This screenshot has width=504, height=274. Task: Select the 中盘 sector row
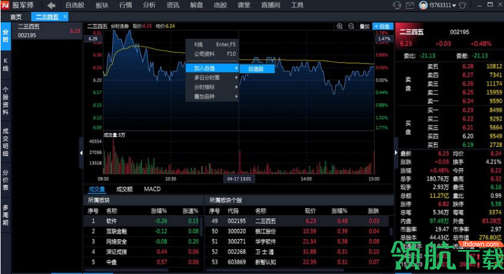click(143, 262)
